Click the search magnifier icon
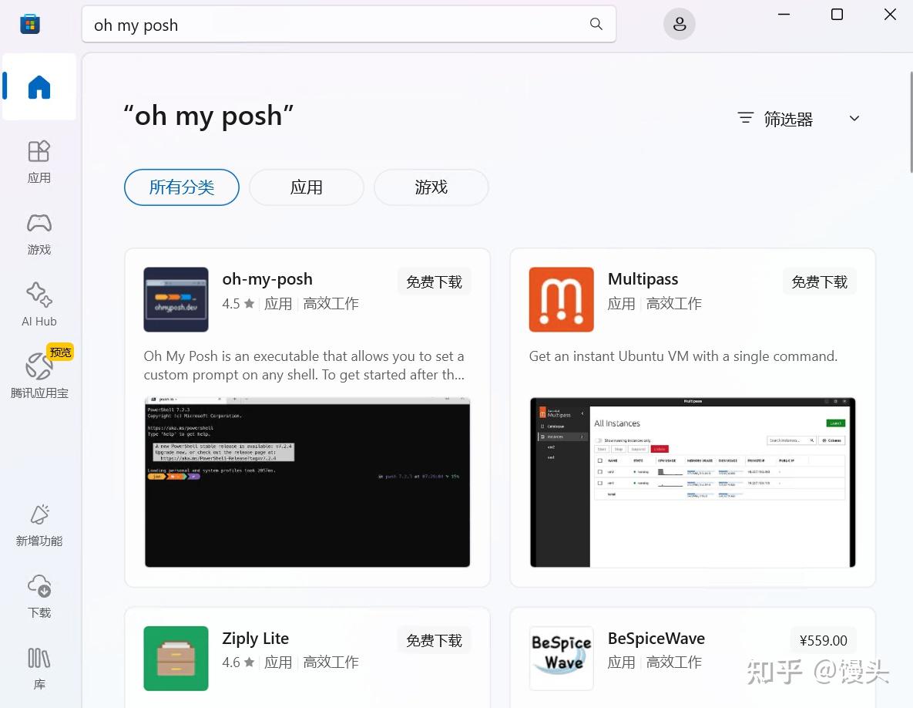 point(596,24)
